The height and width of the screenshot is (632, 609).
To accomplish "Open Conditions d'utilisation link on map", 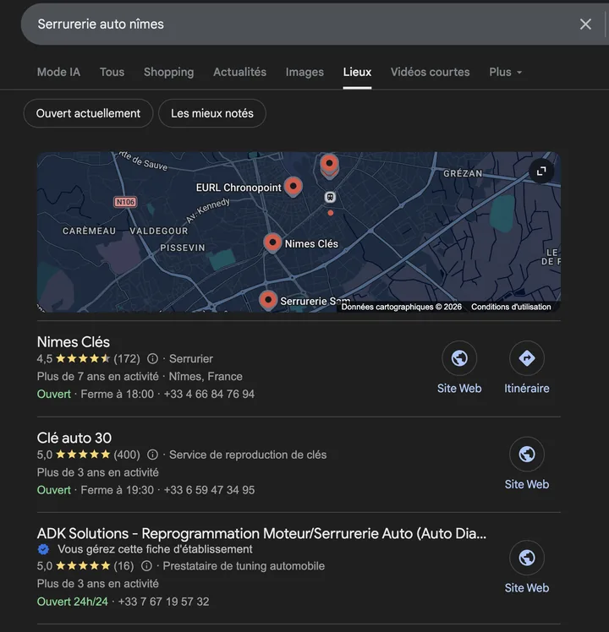I will tap(511, 307).
